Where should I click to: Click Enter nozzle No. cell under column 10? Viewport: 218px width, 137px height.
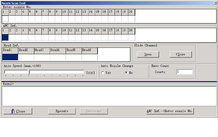point(65,19)
